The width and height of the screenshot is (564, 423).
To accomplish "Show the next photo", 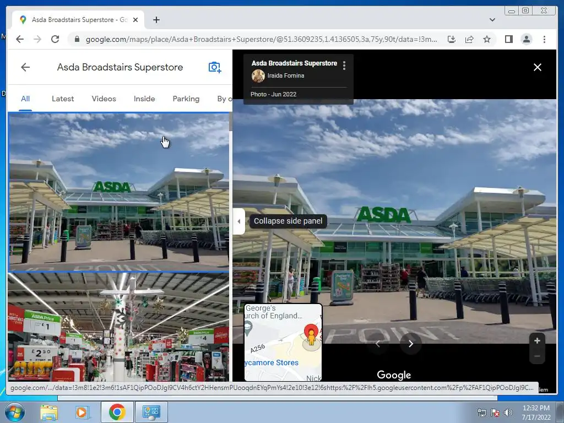I will click(x=411, y=344).
